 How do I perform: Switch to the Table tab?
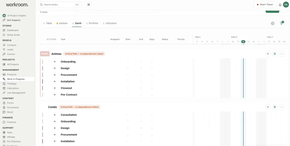click(49, 23)
